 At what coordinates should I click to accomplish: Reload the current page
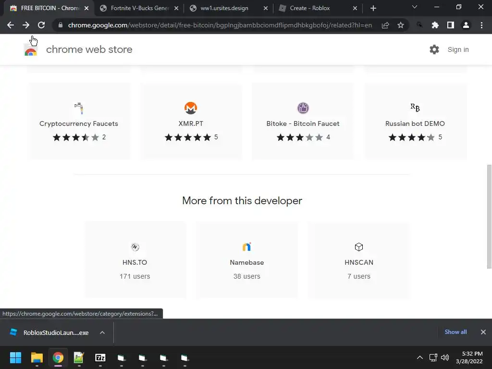coord(41,25)
